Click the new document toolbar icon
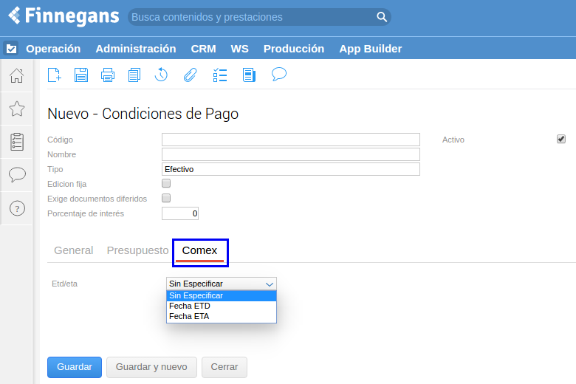The height and width of the screenshot is (384, 576). point(54,75)
